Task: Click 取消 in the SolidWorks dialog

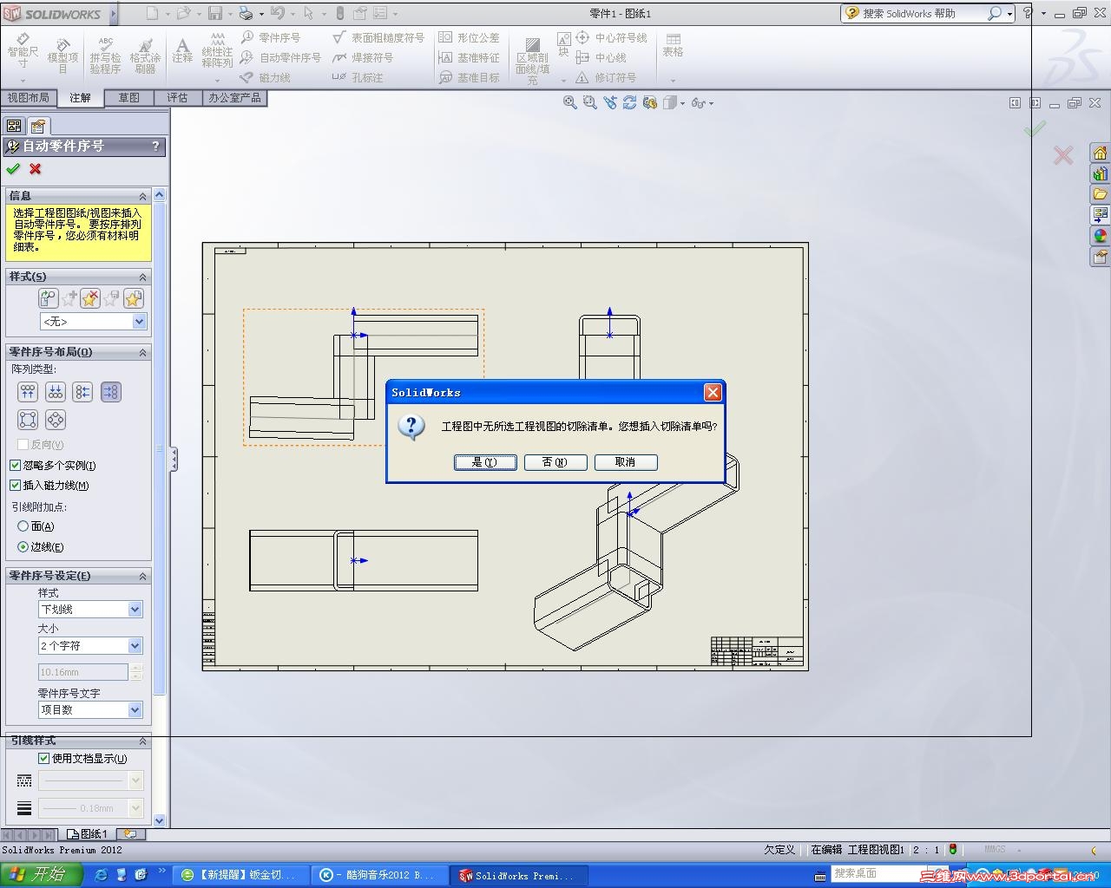Action: point(626,462)
